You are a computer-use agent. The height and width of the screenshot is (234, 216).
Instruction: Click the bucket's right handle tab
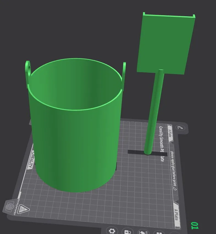(124, 76)
